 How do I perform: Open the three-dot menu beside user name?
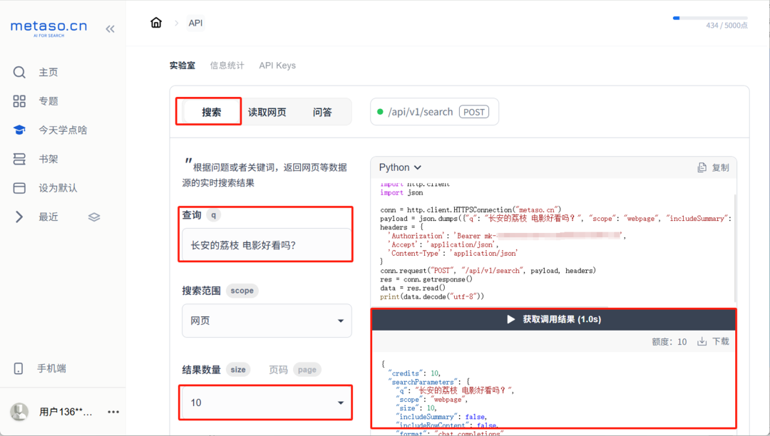(x=113, y=412)
